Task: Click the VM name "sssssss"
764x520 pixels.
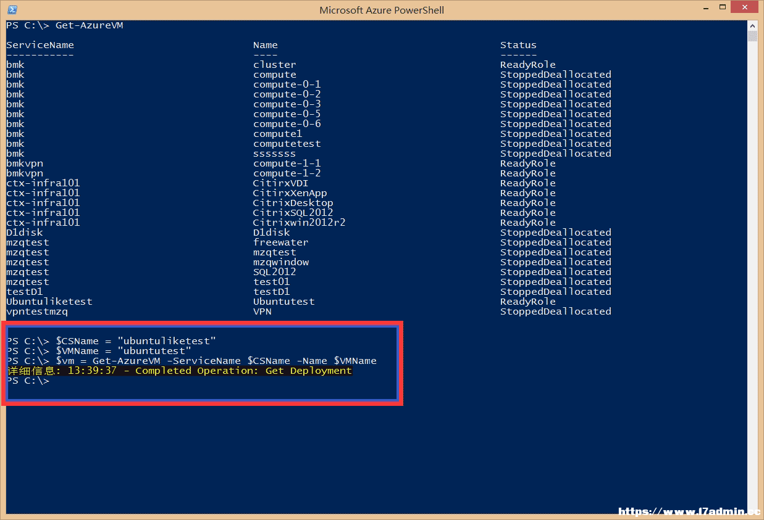Action: pyautogui.click(x=275, y=154)
